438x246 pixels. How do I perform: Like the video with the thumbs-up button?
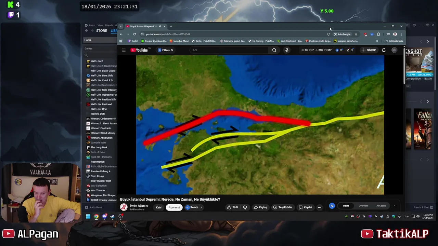coord(232,207)
